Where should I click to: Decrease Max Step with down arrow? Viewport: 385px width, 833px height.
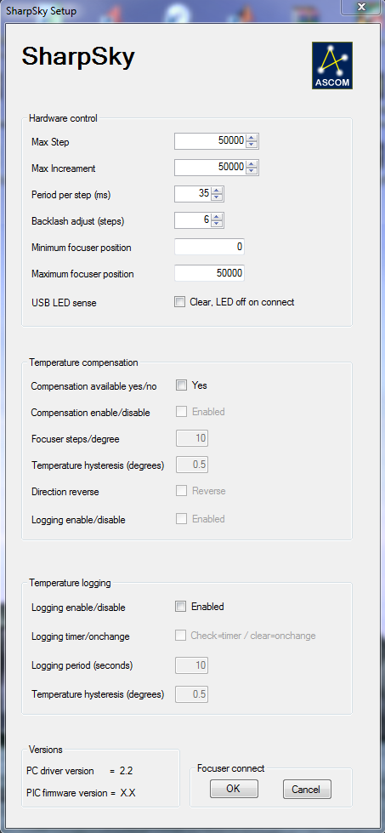point(252,144)
